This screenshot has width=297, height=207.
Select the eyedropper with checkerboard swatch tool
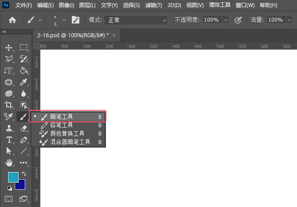(9, 117)
